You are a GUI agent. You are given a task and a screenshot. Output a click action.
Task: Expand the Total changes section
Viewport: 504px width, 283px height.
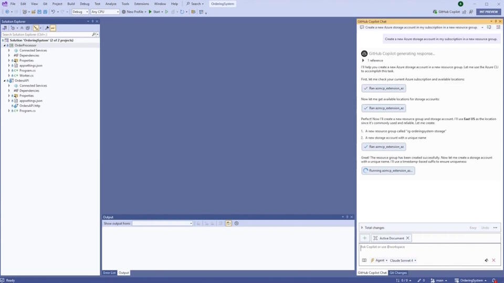[x=362, y=228]
